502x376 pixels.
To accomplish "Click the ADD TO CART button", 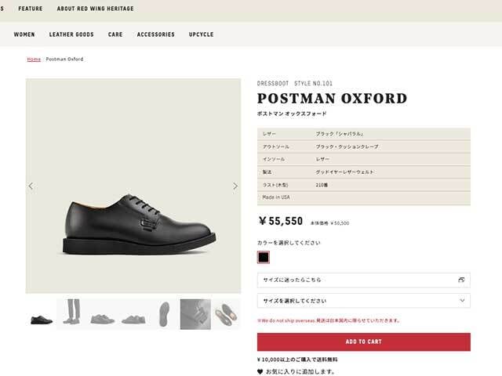I will coord(364,342).
